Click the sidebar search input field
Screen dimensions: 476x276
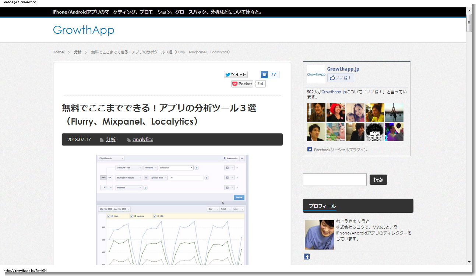coord(335,180)
